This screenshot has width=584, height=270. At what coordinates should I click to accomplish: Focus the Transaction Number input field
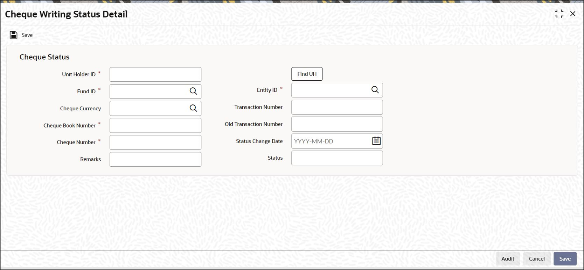point(337,107)
